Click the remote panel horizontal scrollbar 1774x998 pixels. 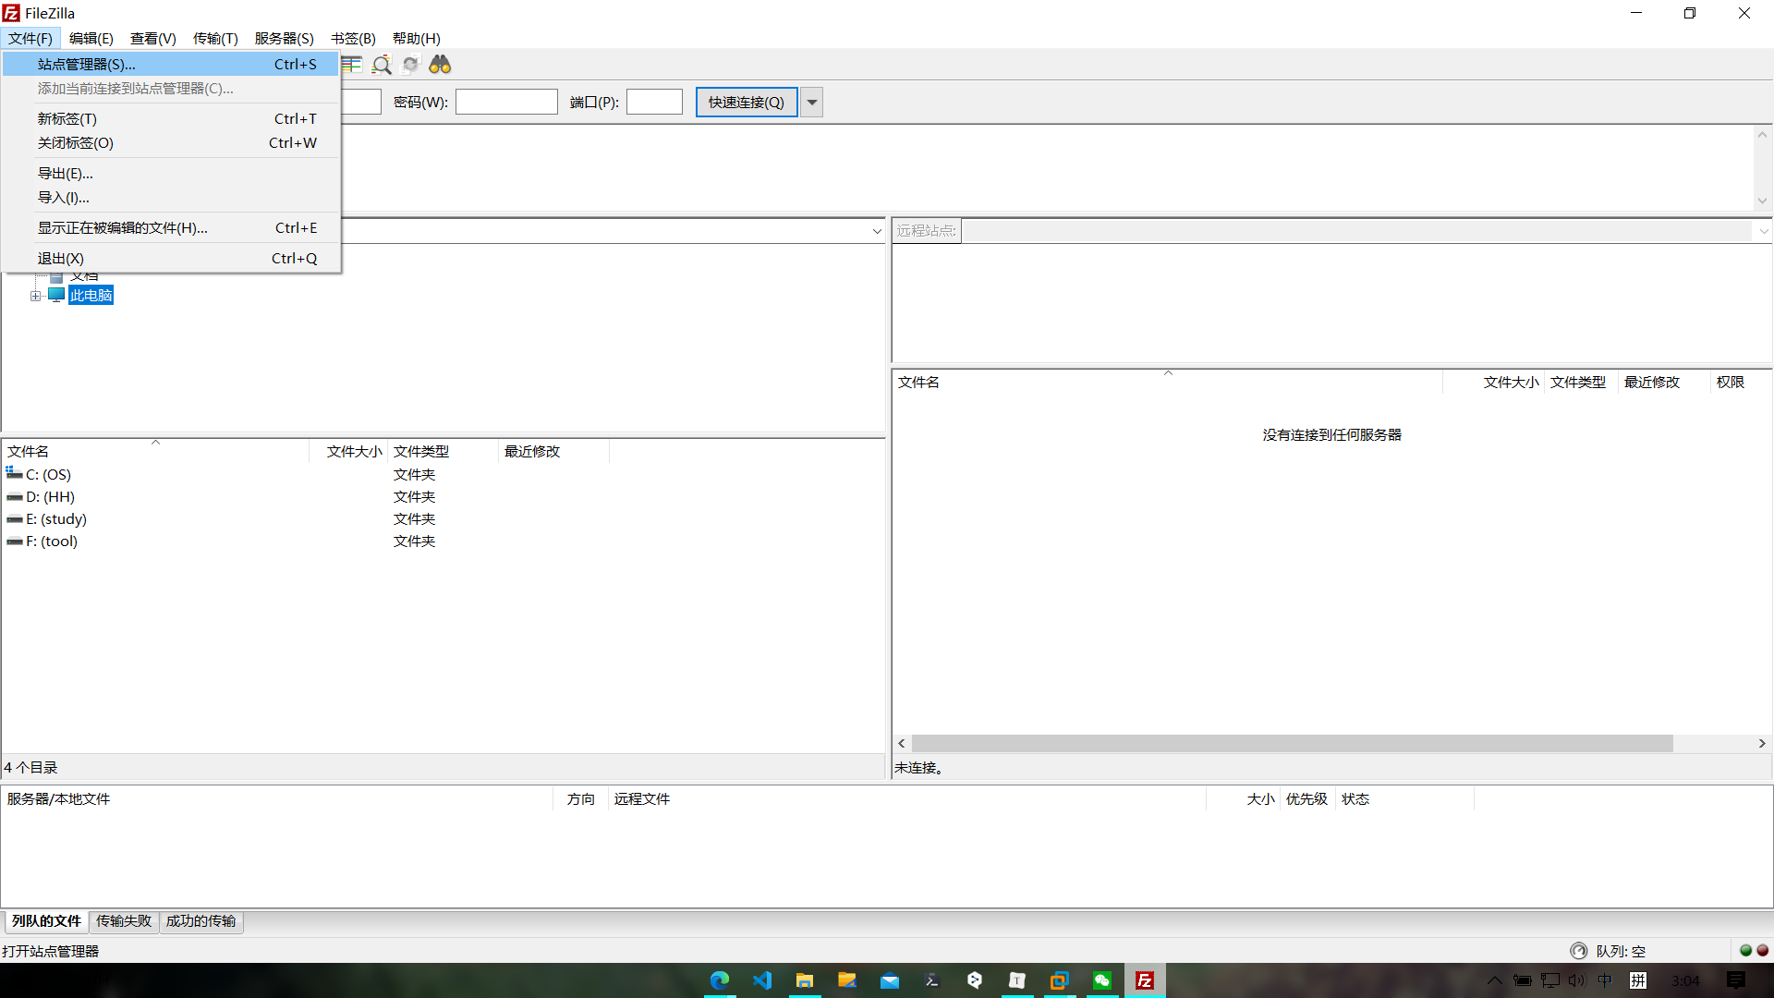(1292, 744)
